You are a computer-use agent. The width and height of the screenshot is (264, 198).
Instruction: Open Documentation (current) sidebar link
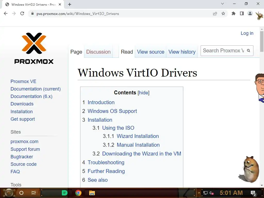click(36, 89)
